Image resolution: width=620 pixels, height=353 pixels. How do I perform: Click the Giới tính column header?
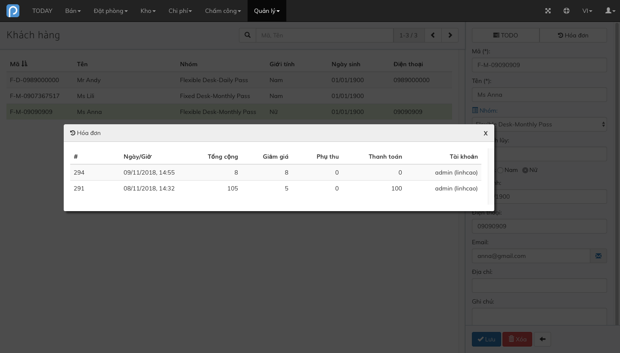click(x=282, y=64)
